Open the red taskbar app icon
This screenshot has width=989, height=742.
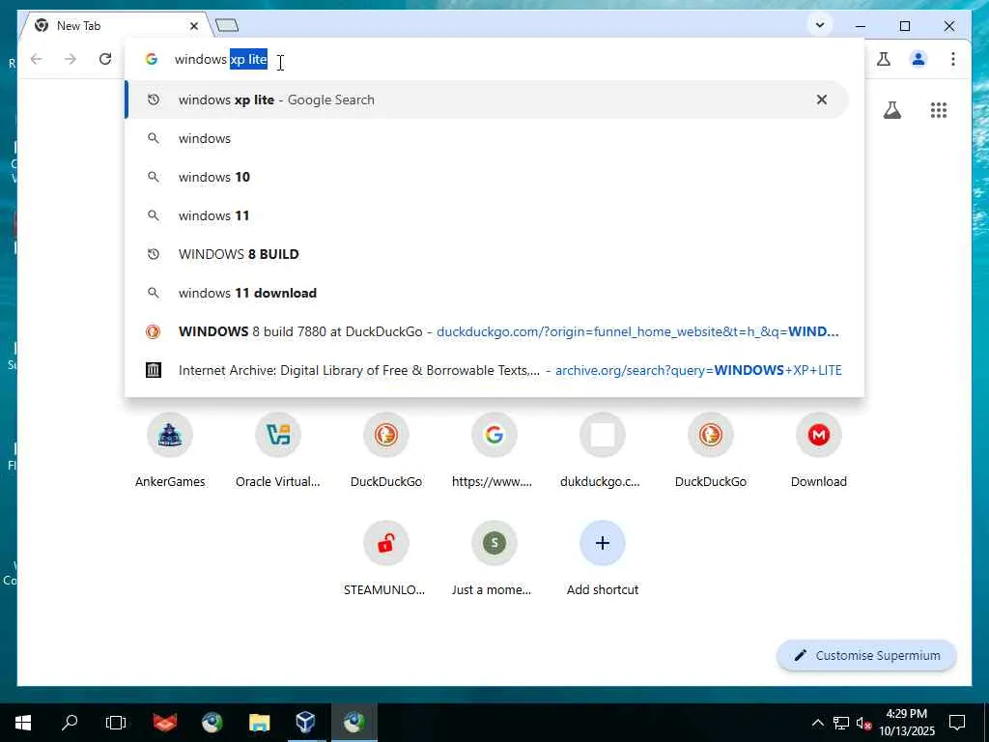165,723
